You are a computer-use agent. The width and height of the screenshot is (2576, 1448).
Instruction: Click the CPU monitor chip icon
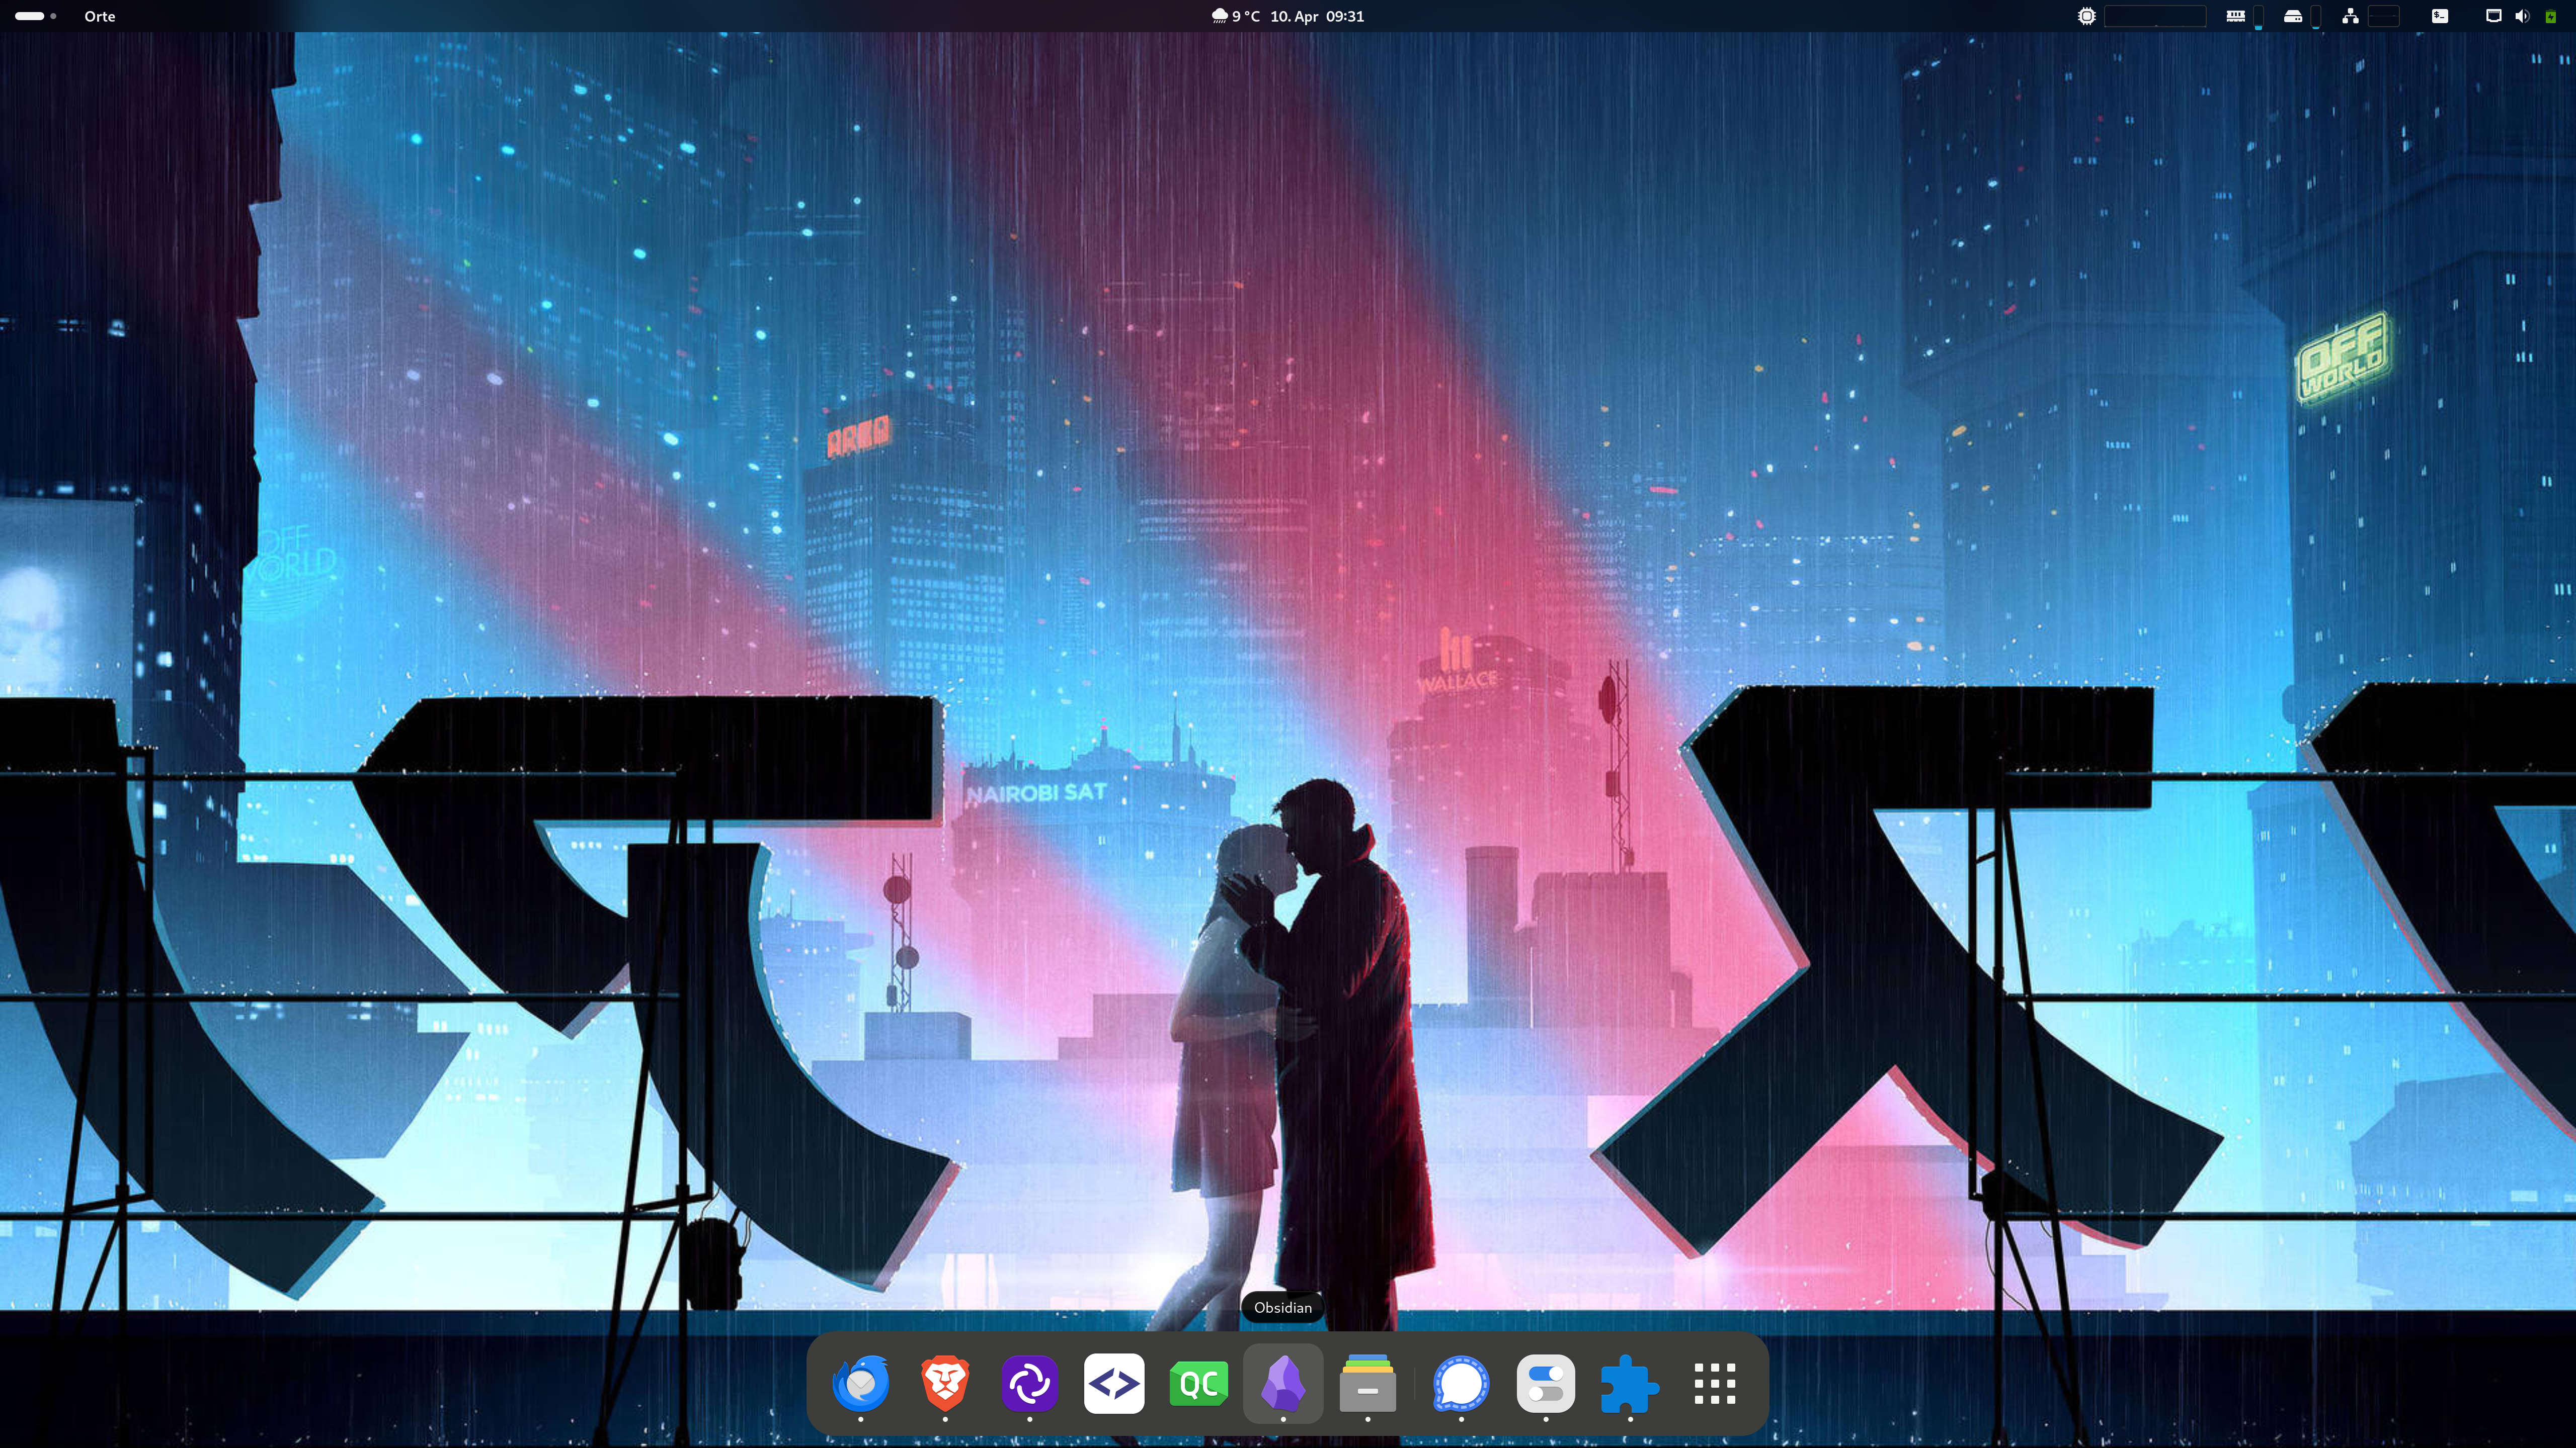click(x=2087, y=16)
